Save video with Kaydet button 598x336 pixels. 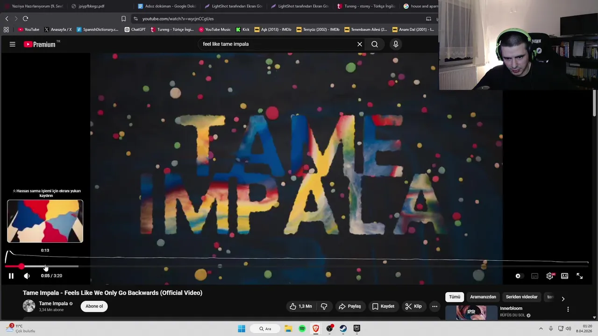[384, 307]
